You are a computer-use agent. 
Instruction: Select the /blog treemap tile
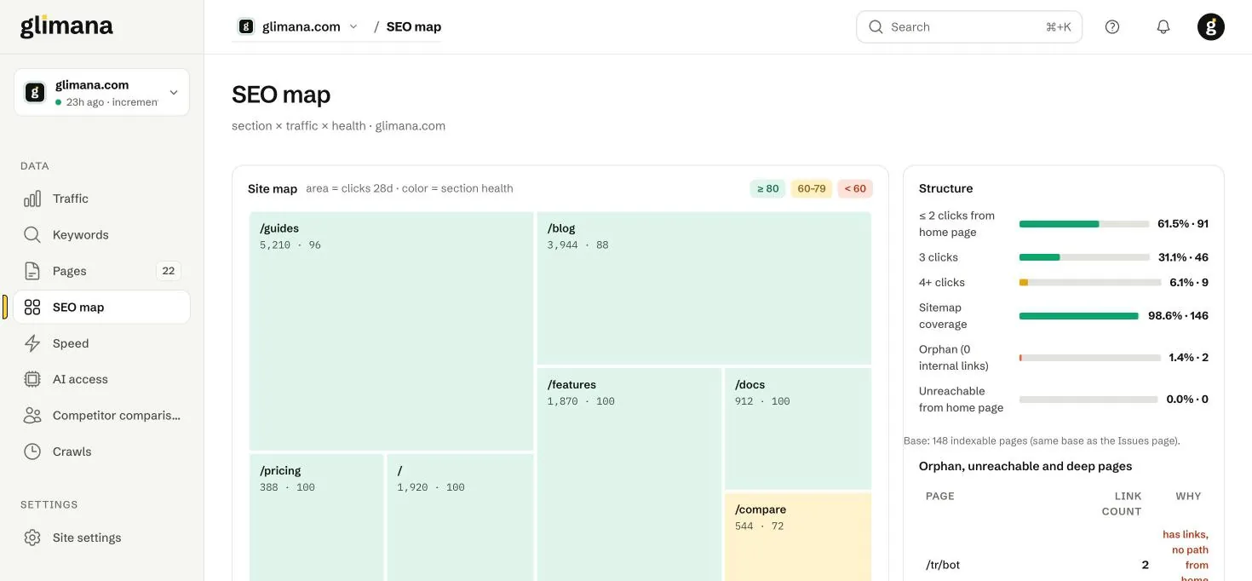point(704,289)
